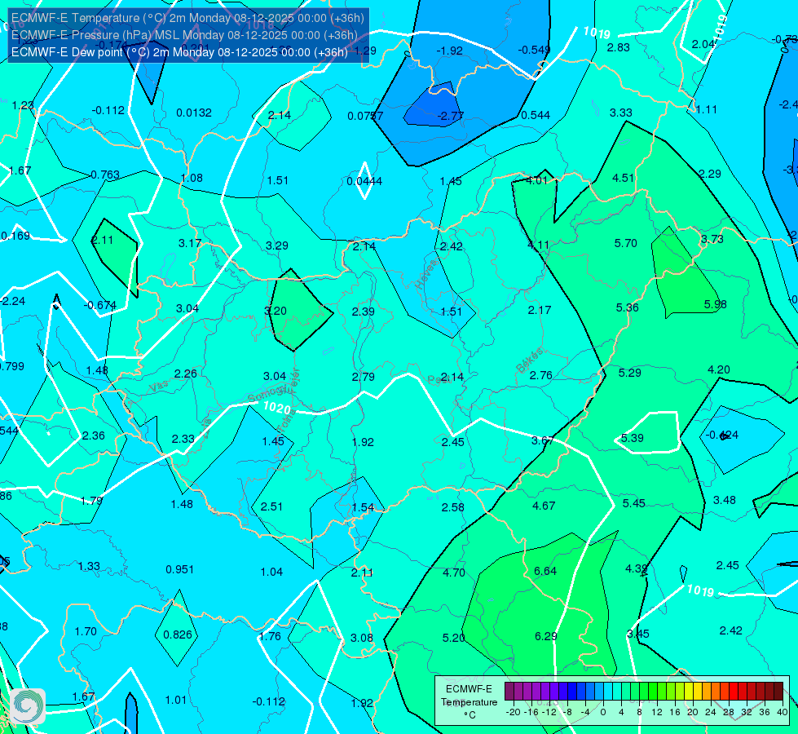This screenshot has height=734, width=798.
Task: Click the 2.51 temperature value
Action: [271, 506]
